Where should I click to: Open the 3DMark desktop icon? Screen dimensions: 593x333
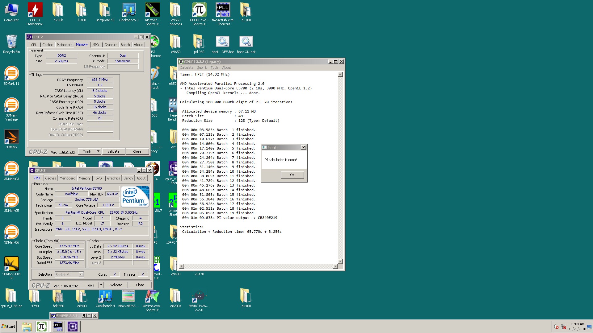[11, 139]
